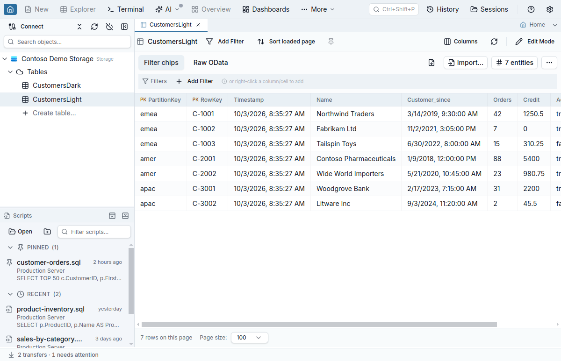Open the Page size dropdown
561x361 pixels.
pos(250,338)
